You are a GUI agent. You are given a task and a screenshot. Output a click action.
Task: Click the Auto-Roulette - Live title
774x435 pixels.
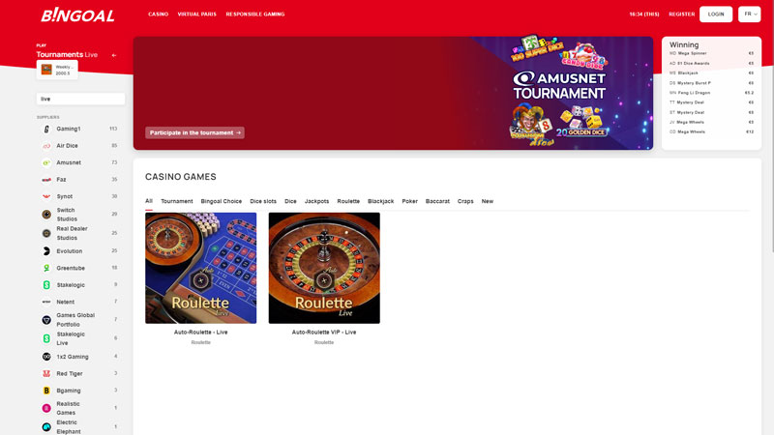coord(201,332)
